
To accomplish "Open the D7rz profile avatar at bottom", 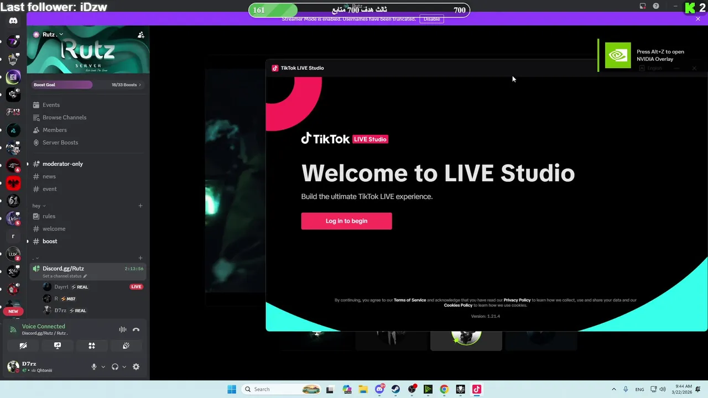I will point(13,366).
